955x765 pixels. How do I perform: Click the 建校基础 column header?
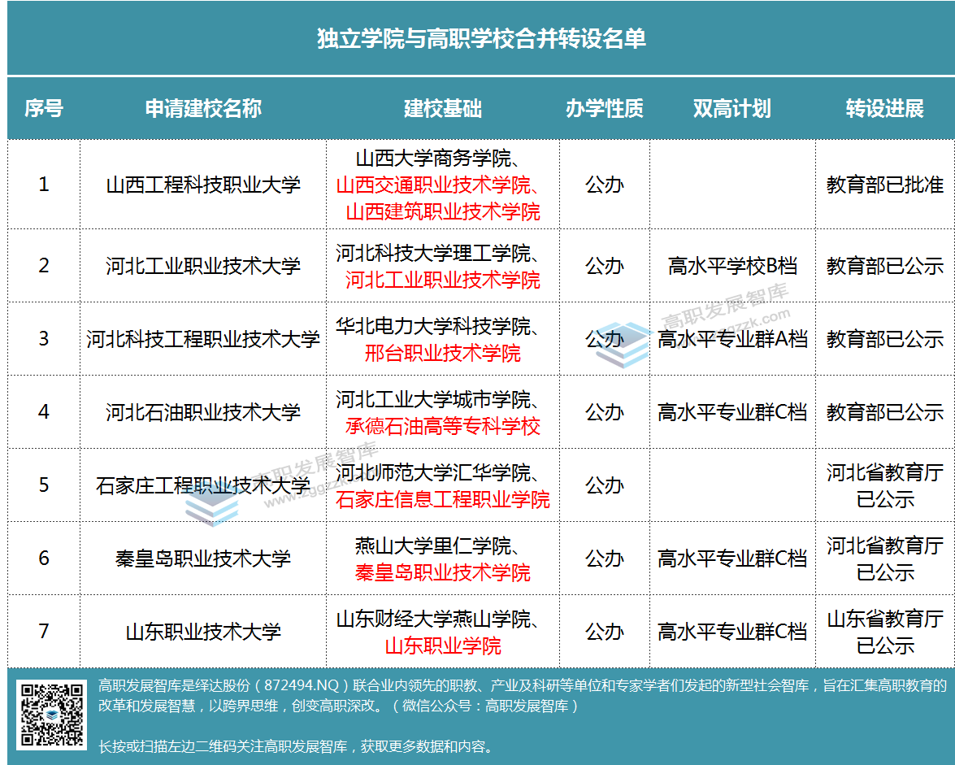point(443,109)
